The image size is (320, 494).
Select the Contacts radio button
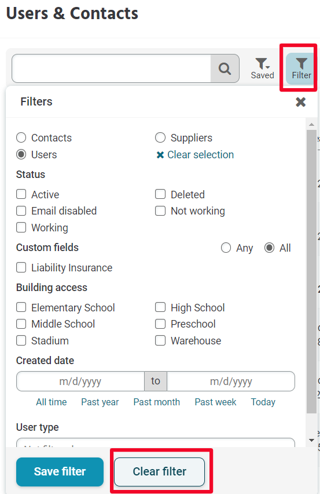[x=21, y=137]
